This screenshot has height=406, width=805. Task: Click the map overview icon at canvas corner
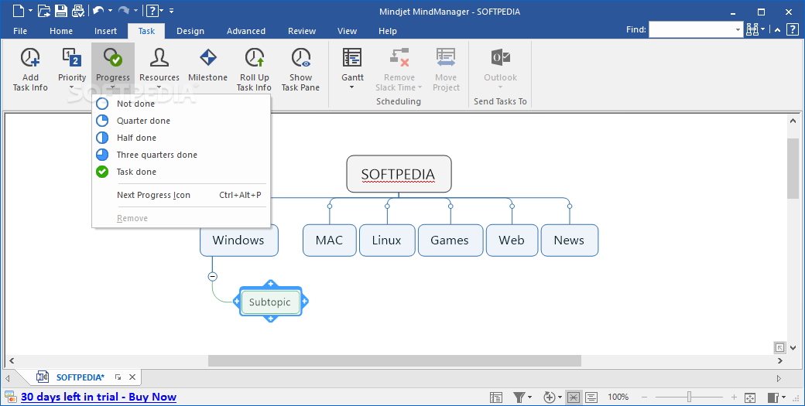coord(779,347)
